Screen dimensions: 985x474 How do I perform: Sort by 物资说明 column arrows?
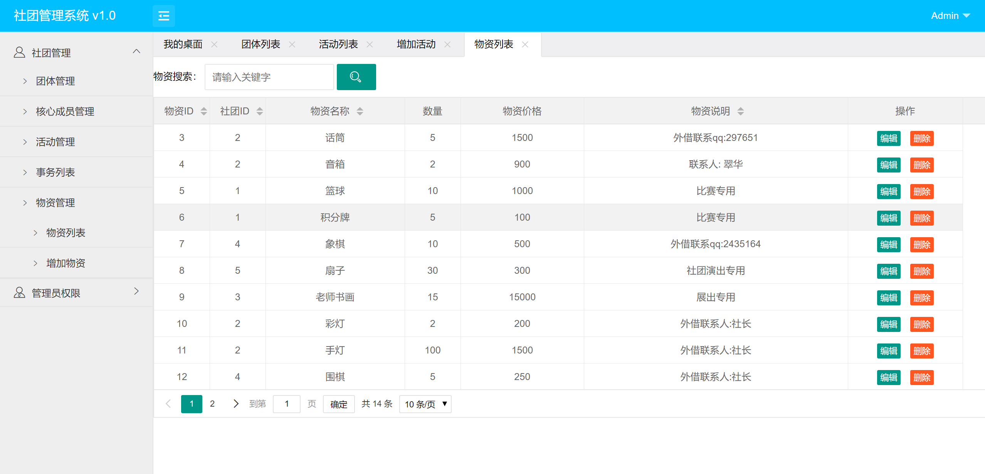[x=741, y=111]
